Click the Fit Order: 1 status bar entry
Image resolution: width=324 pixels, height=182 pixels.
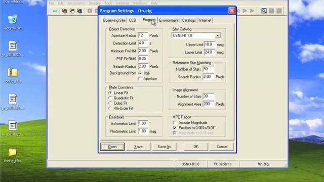coord(223,164)
